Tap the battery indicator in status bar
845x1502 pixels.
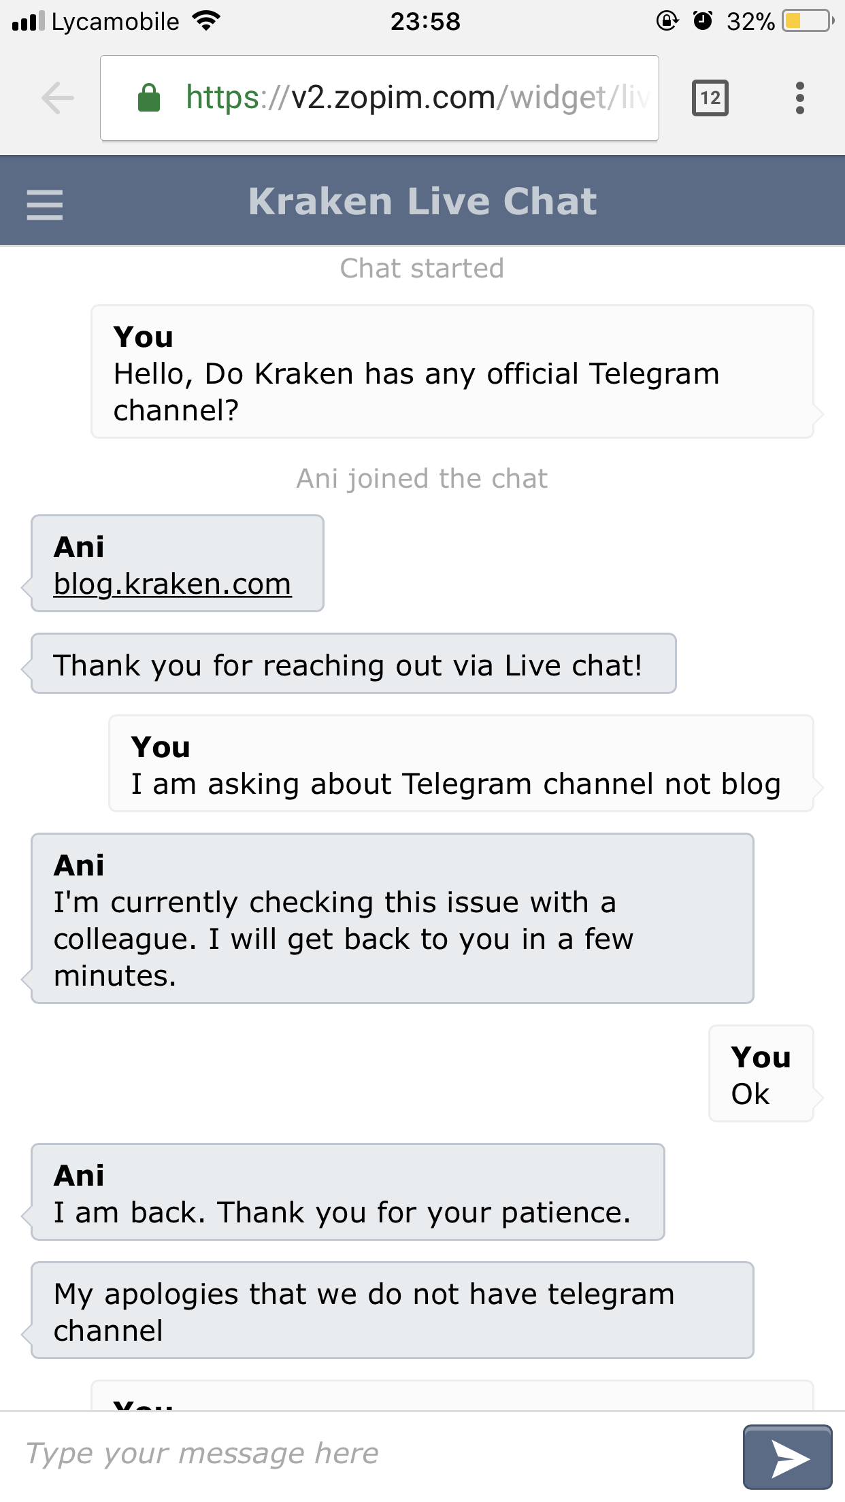coord(808,21)
